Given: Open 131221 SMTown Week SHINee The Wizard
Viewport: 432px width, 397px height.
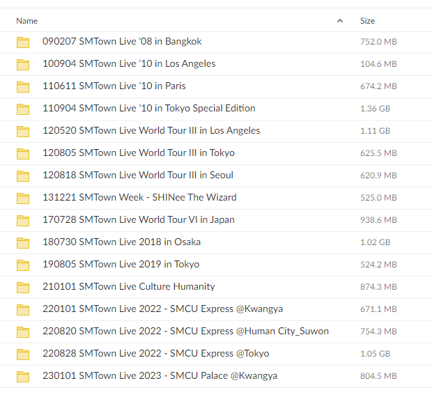Looking at the screenshot, I should (139, 197).
